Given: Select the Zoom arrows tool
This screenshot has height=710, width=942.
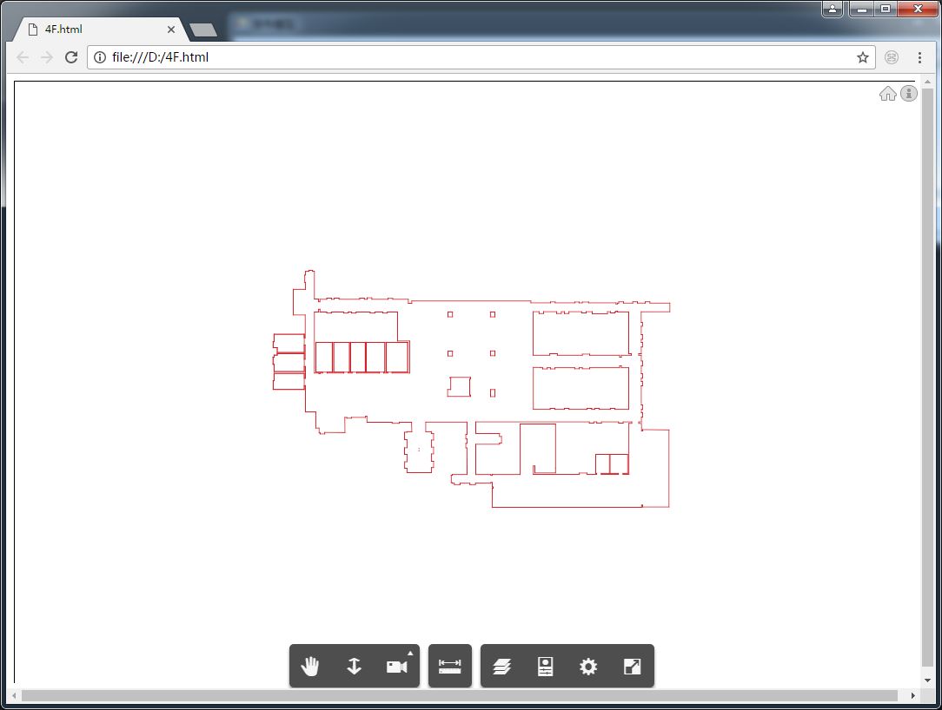Looking at the screenshot, I should (x=354, y=667).
